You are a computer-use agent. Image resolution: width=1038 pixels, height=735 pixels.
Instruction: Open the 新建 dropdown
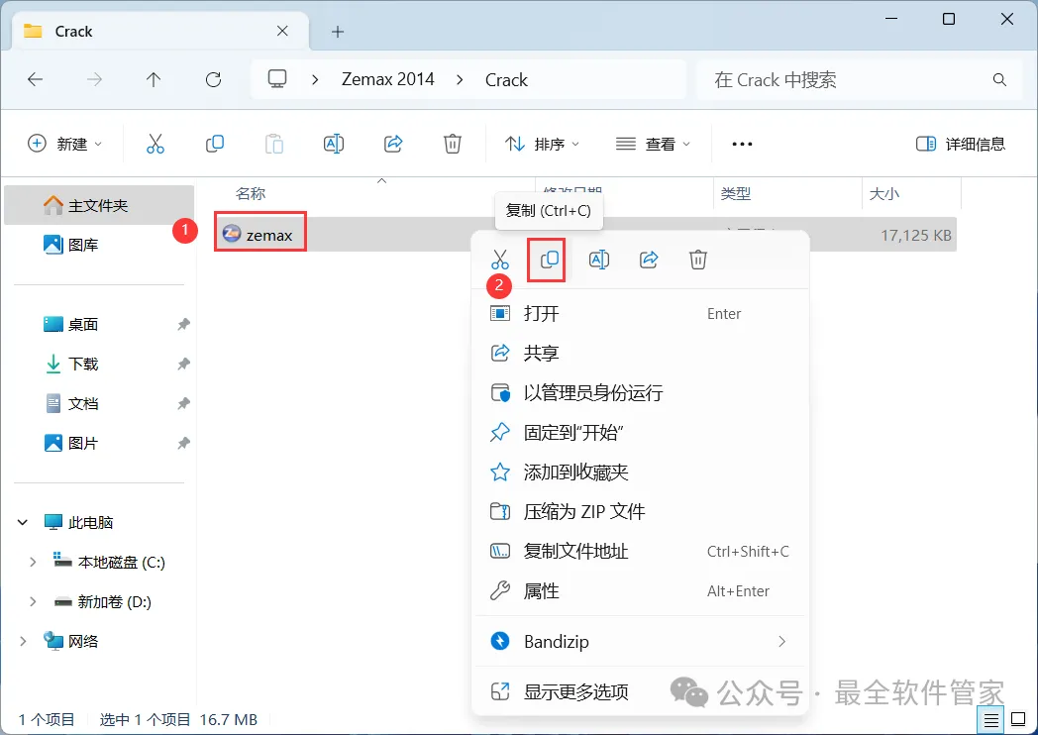pos(65,144)
